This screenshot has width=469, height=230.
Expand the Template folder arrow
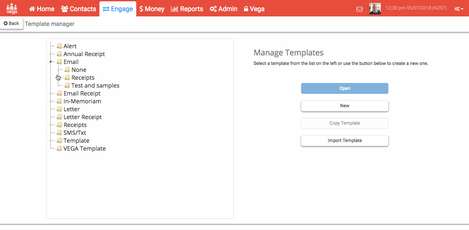(x=51, y=140)
